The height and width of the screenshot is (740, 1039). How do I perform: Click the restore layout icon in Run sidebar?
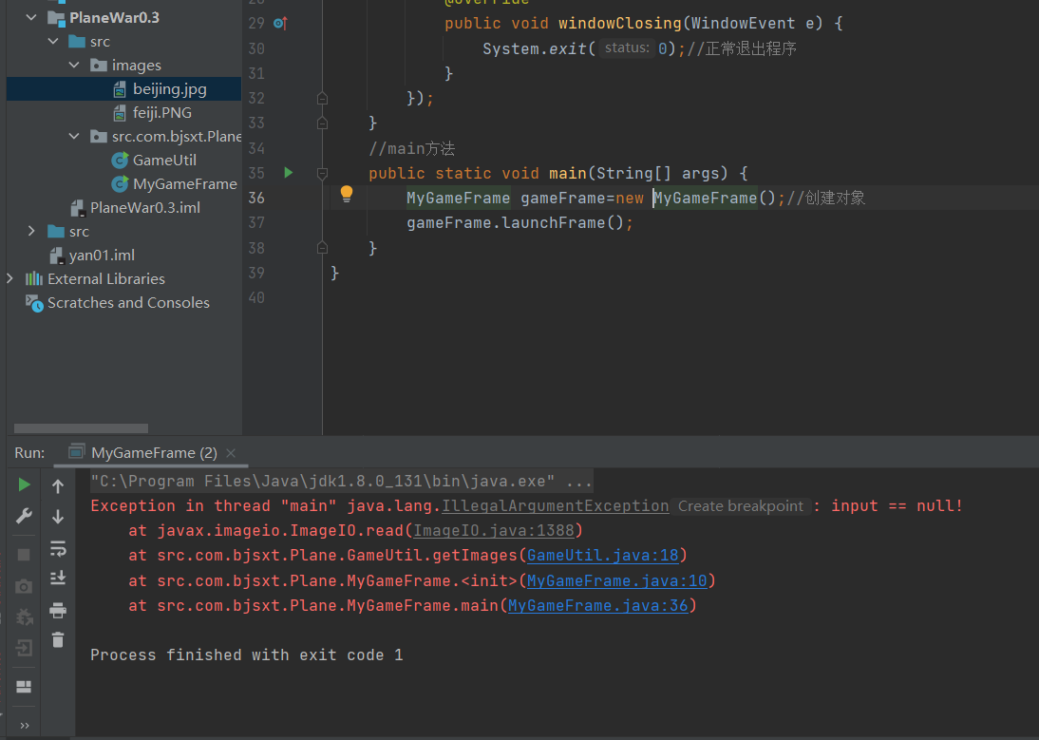(24, 687)
